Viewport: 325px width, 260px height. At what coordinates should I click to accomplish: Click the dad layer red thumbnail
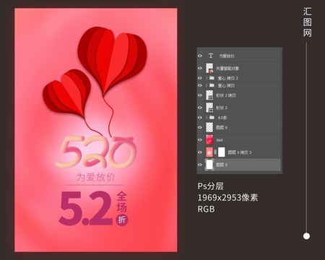point(209,140)
